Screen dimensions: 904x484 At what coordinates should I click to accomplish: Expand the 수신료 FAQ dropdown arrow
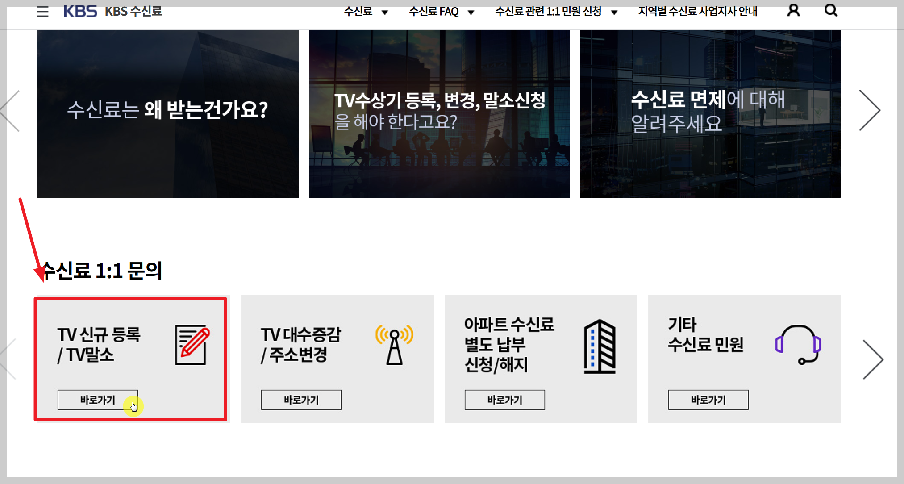tap(471, 13)
